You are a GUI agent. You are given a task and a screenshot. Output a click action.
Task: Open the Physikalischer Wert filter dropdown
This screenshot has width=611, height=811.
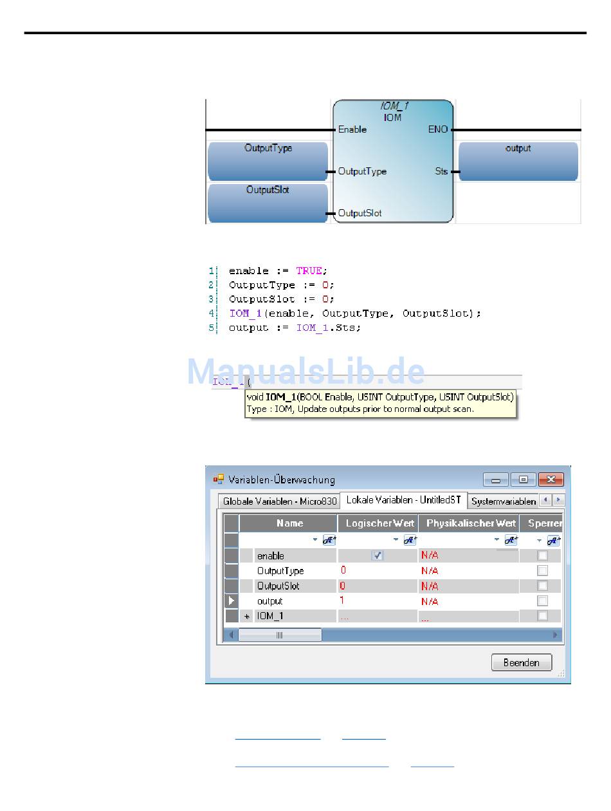pyautogui.click(x=497, y=541)
